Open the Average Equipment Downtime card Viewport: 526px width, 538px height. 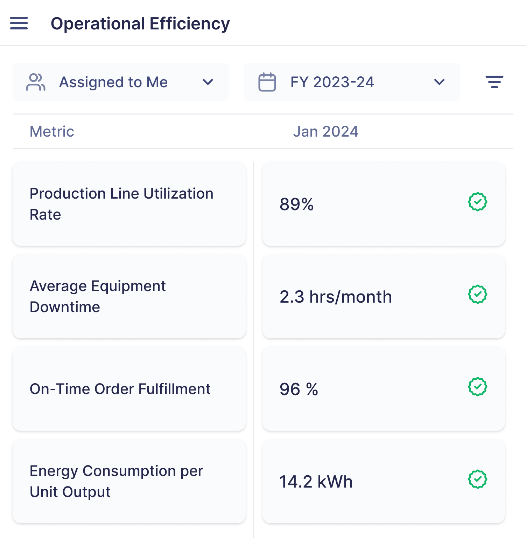click(x=129, y=296)
